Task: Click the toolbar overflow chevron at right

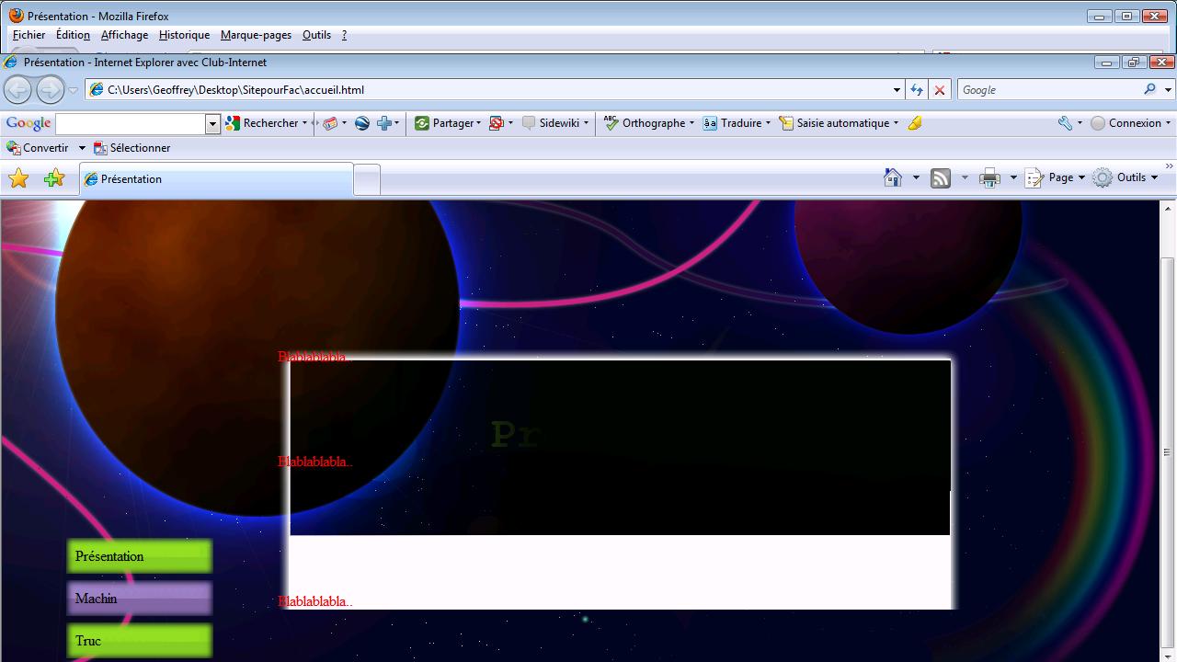Action: click(x=1169, y=166)
